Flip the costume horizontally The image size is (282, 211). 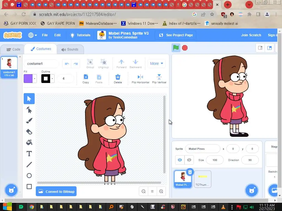point(140,79)
